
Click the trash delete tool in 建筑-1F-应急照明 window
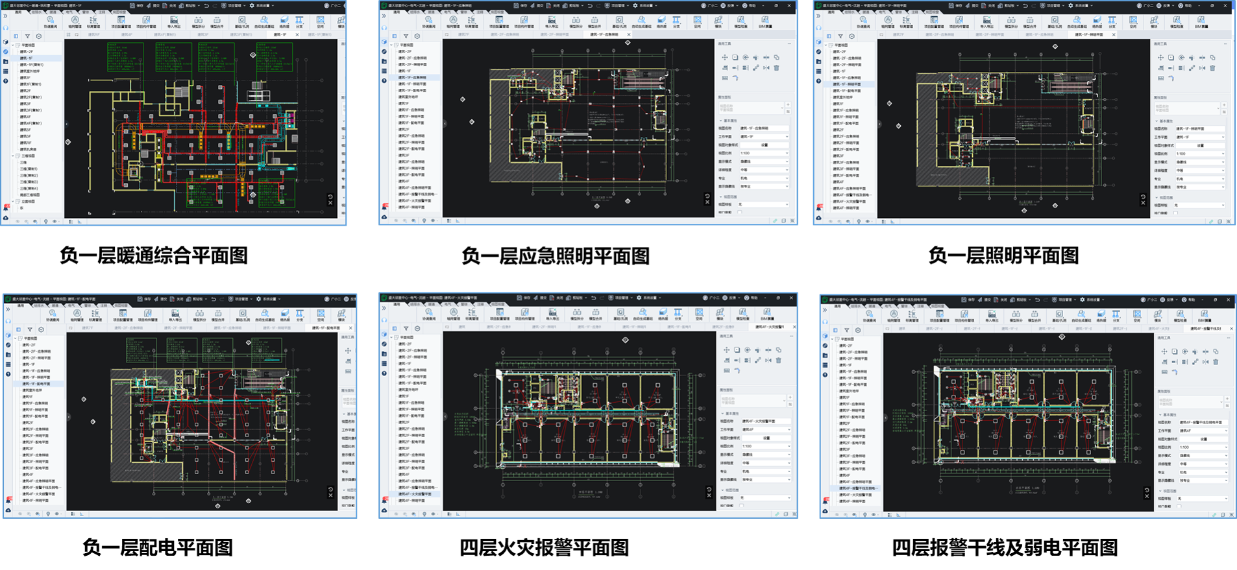(777, 67)
